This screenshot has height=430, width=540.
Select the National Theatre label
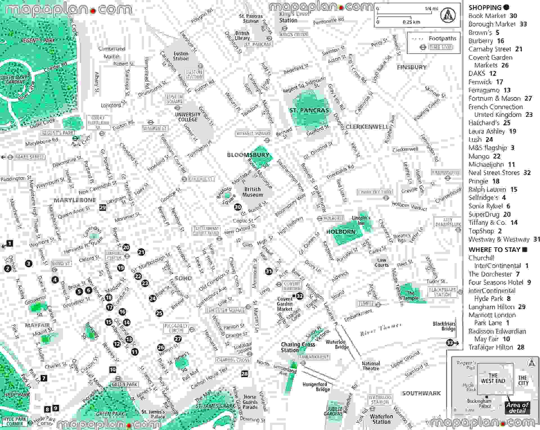(x=371, y=366)
